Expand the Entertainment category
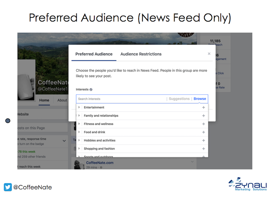270x202 pixels. coord(79,107)
